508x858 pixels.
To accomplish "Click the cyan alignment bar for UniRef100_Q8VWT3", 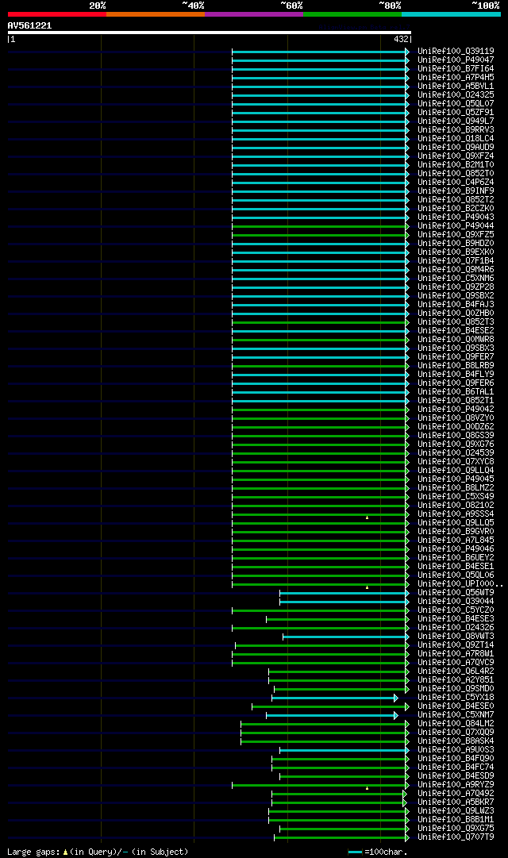I will point(344,637).
